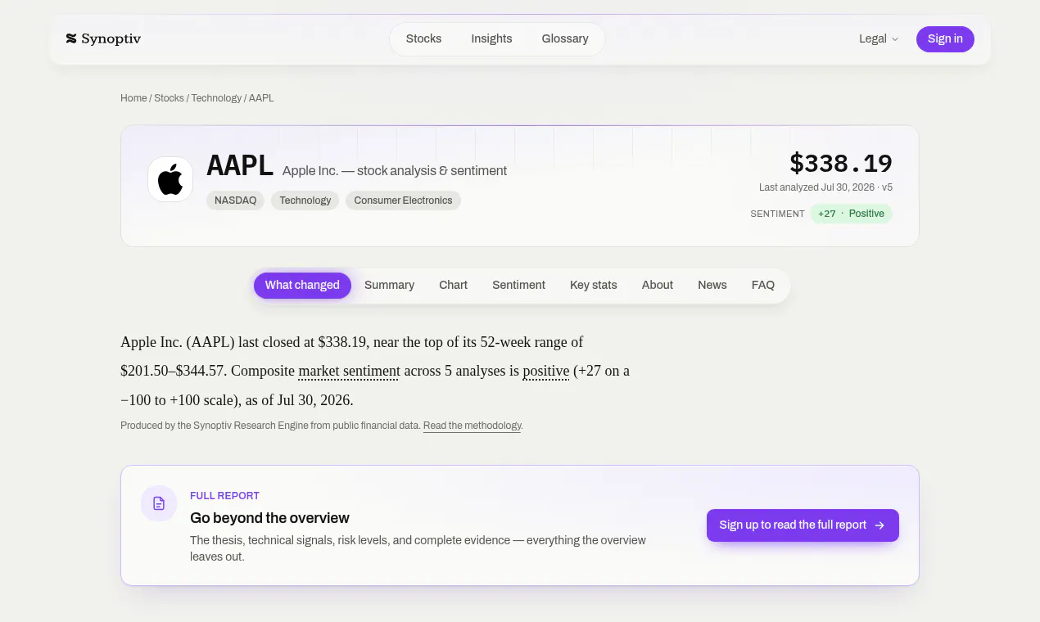Image resolution: width=1040 pixels, height=622 pixels.
Task: Open the Stocks navigation item
Action: pyautogui.click(x=423, y=38)
